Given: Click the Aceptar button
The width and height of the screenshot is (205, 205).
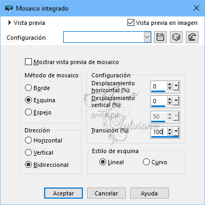Looking at the screenshot, I should (63, 193).
